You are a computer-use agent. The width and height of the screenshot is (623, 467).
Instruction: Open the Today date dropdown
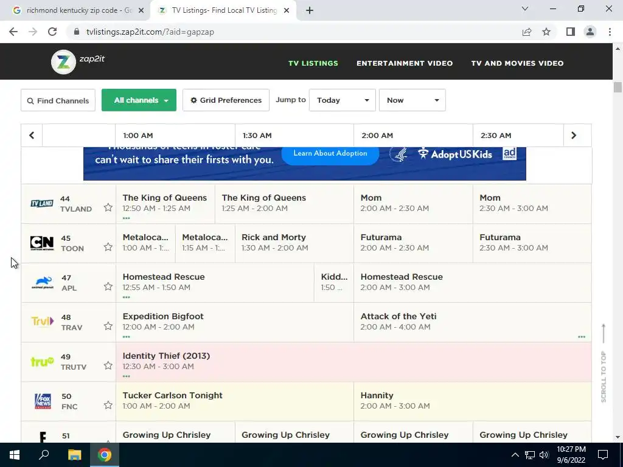(342, 100)
